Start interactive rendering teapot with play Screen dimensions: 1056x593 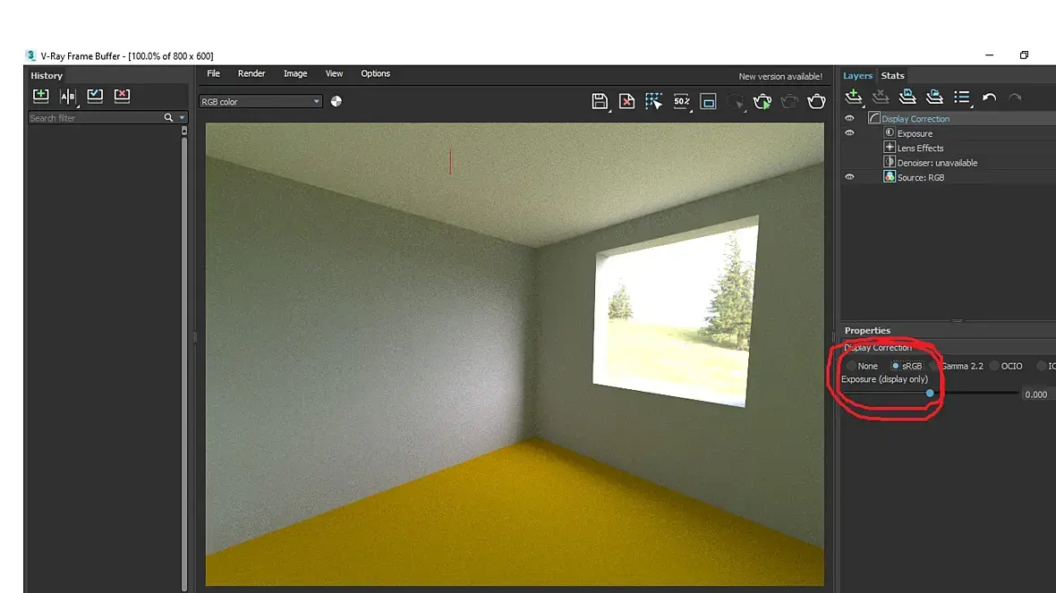click(x=762, y=102)
